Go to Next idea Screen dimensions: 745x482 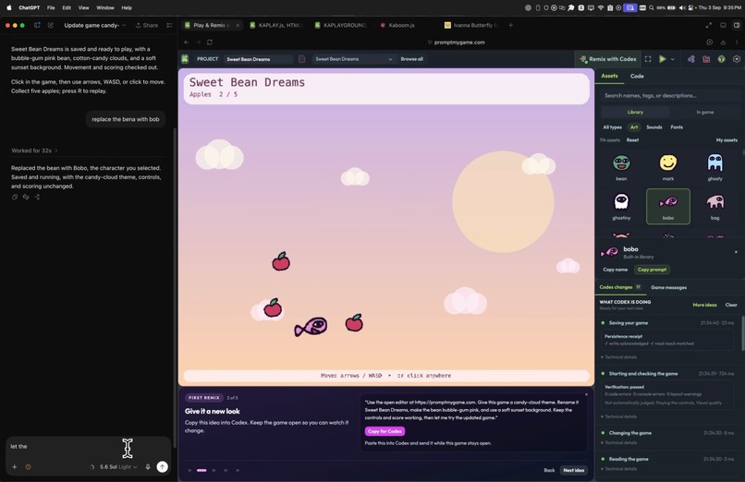tap(573, 470)
